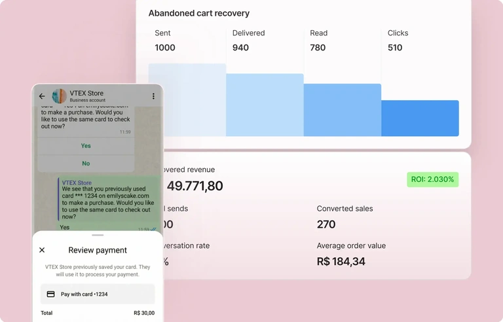Click the Review payment title

point(98,250)
